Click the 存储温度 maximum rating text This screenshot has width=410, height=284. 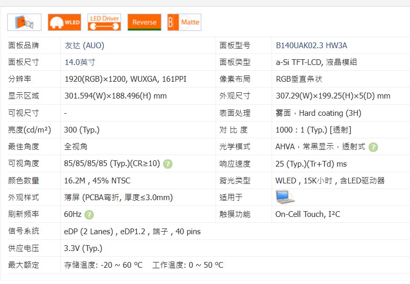tap(103, 265)
